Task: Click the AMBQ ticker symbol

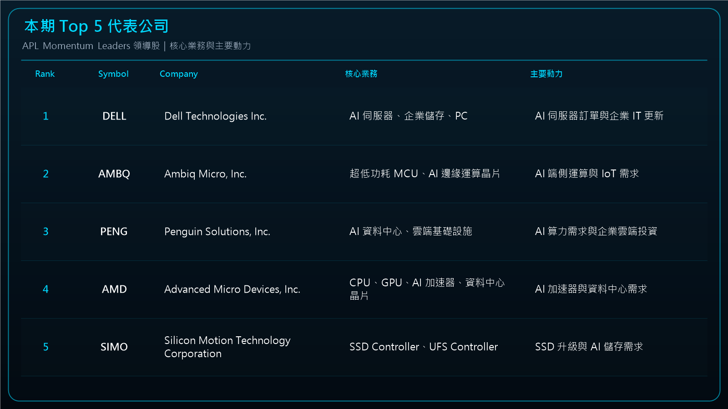Action: tap(114, 174)
